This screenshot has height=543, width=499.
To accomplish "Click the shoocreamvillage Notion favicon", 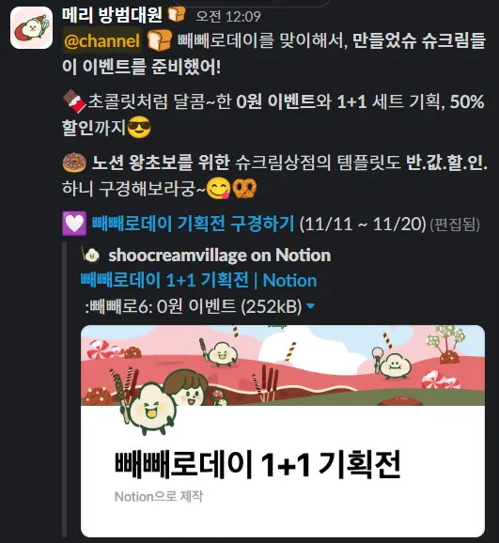I will pos(90,256).
